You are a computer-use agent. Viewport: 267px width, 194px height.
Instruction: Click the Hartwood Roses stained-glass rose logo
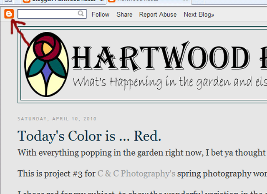tap(46, 64)
